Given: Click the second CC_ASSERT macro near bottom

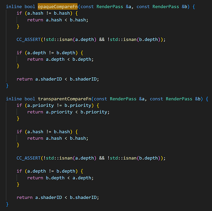Looking at the screenshot, I should click(29, 158).
